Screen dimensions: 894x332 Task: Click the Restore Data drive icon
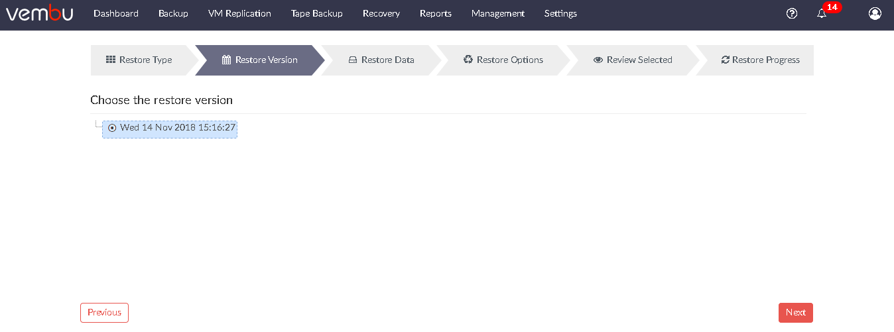click(x=353, y=60)
